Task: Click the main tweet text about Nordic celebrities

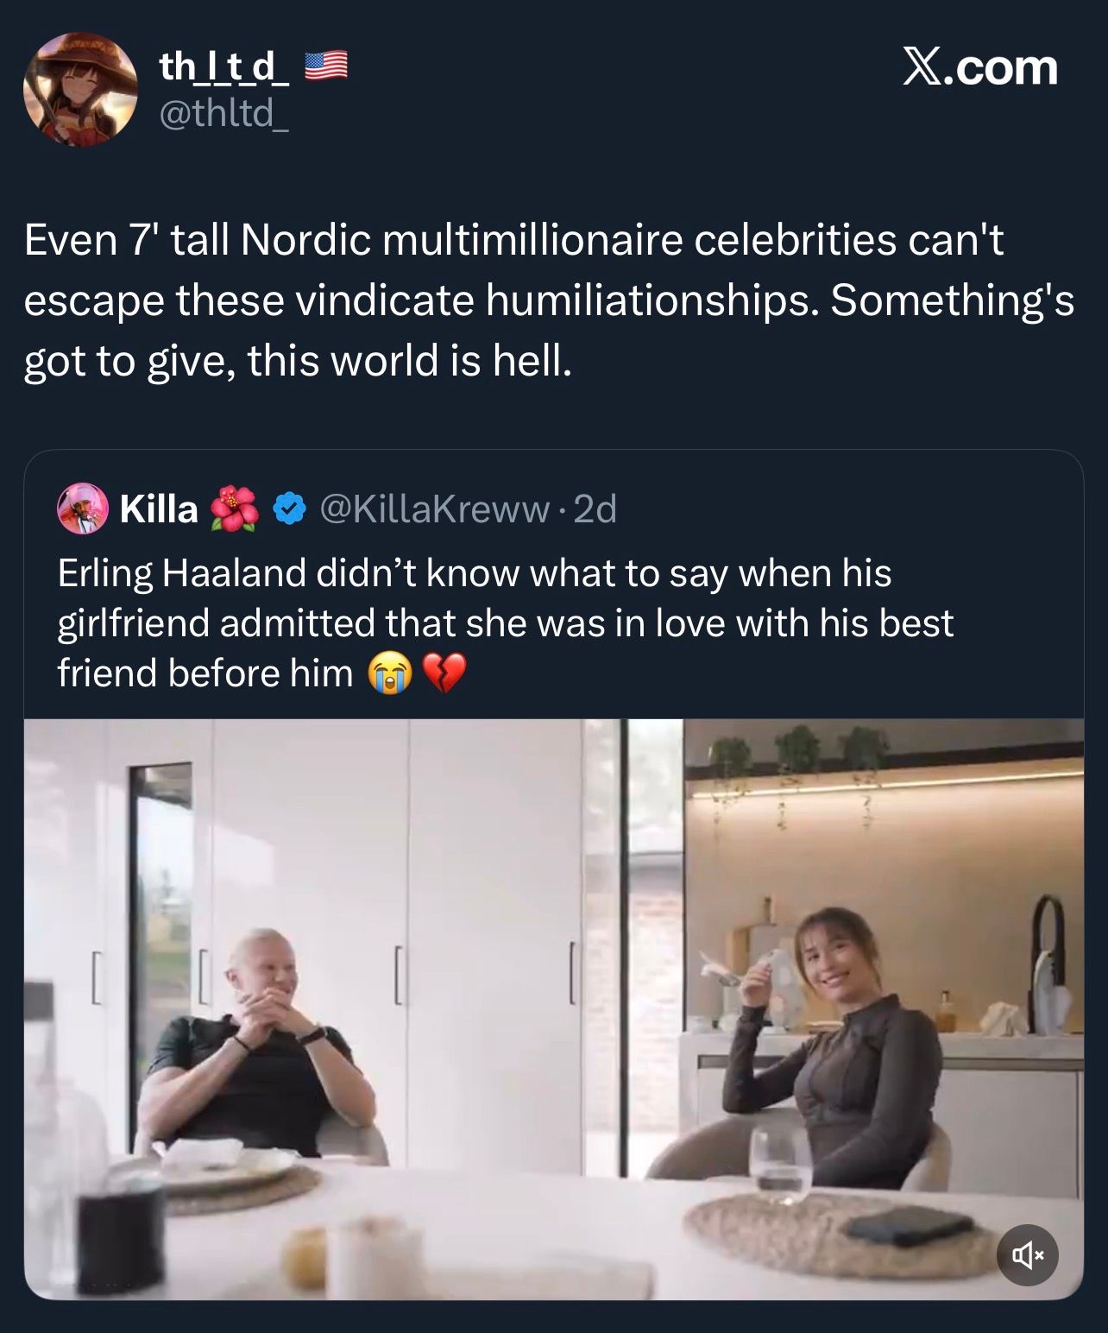Action: click(x=549, y=300)
